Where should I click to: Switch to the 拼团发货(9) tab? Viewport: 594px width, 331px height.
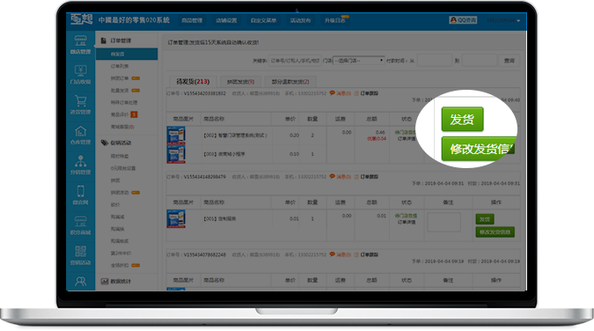(240, 82)
